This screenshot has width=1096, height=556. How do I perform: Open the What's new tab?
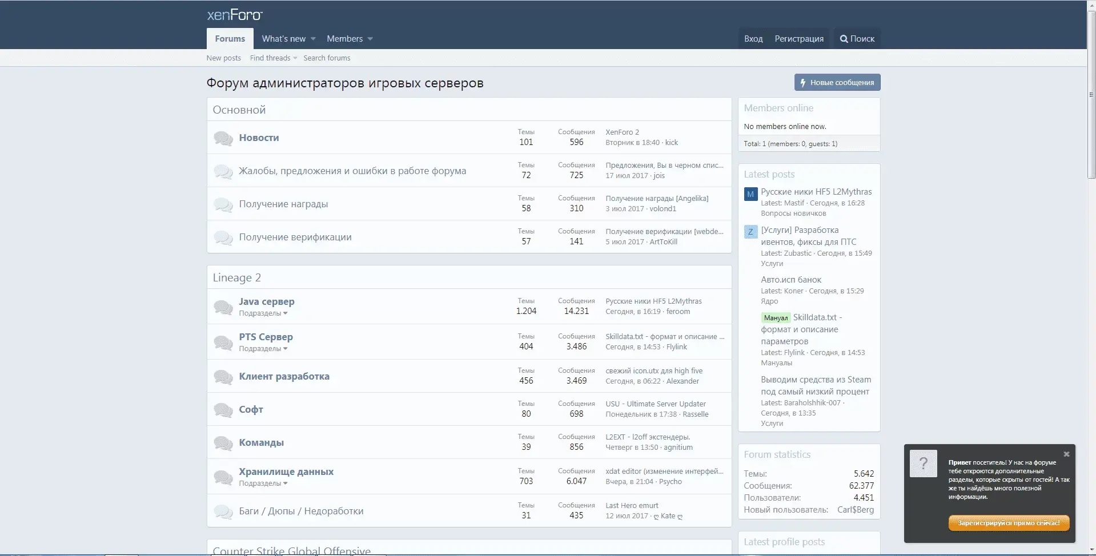(x=283, y=39)
